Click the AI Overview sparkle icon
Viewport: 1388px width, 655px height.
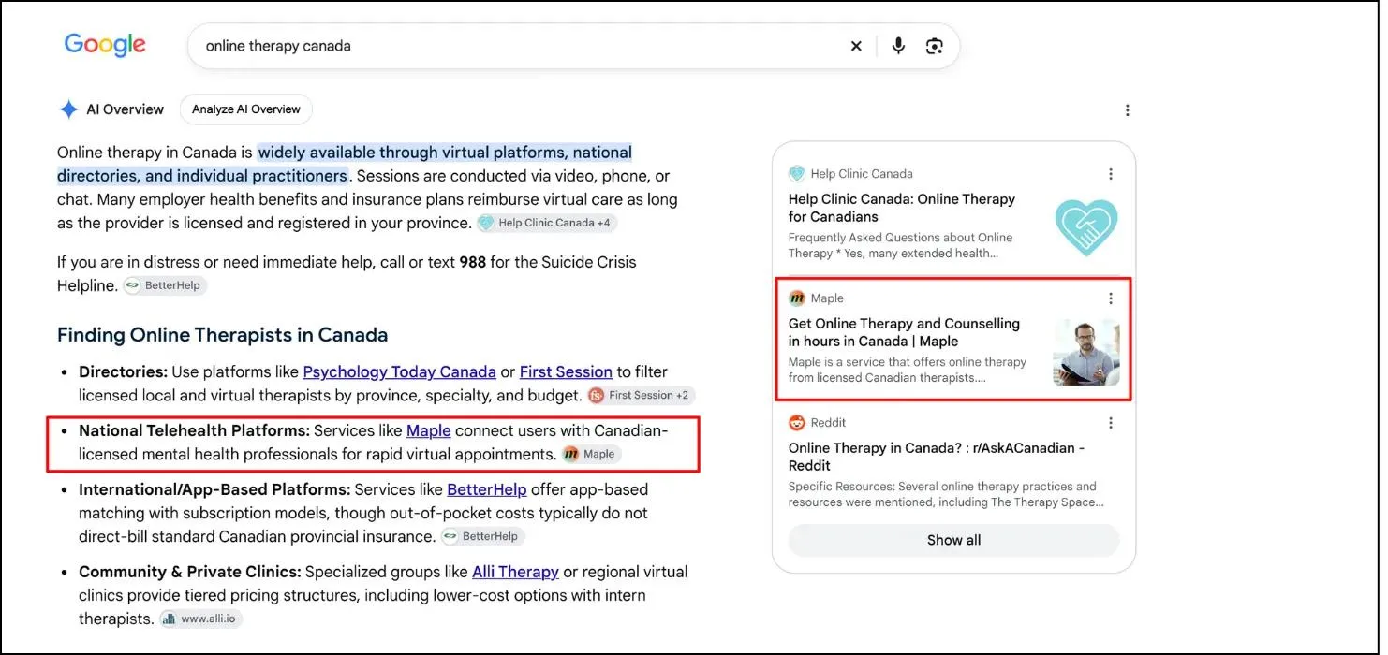[x=68, y=109]
